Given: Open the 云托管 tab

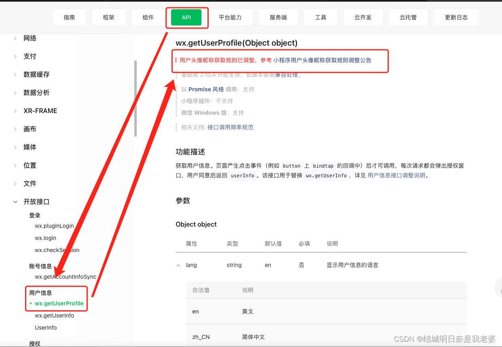Looking at the screenshot, I should coord(408,17).
